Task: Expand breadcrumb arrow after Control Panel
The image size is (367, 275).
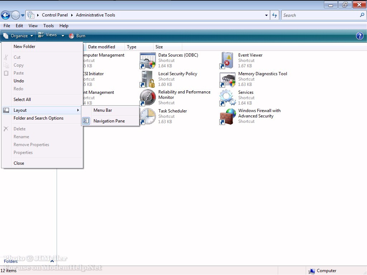Action: pyautogui.click(x=72, y=15)
